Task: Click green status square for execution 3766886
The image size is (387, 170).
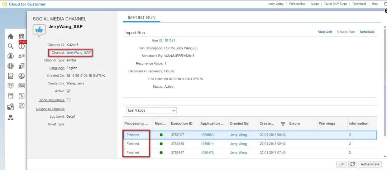Action: click(x=161, y=144)
